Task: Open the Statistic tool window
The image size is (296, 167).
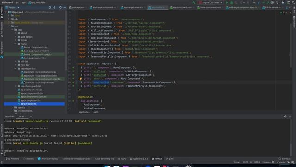Action: [x=29, y=159]
